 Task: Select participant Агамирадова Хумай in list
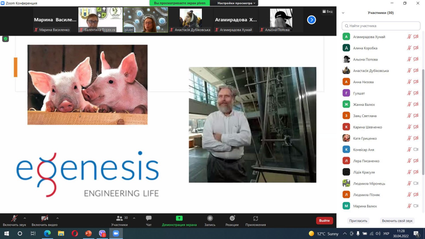point(381,37)
